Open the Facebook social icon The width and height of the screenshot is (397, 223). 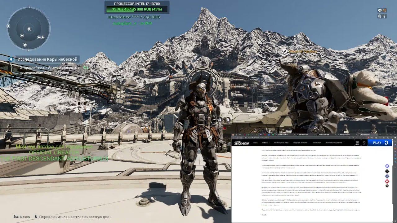pyautogui.click(x=387, y=176)
